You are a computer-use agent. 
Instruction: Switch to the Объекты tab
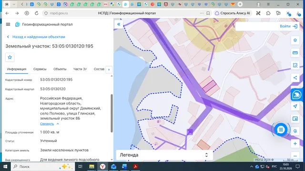tap(60, 69)
